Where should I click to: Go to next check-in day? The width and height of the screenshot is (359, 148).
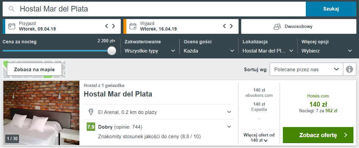pos(114,26)
